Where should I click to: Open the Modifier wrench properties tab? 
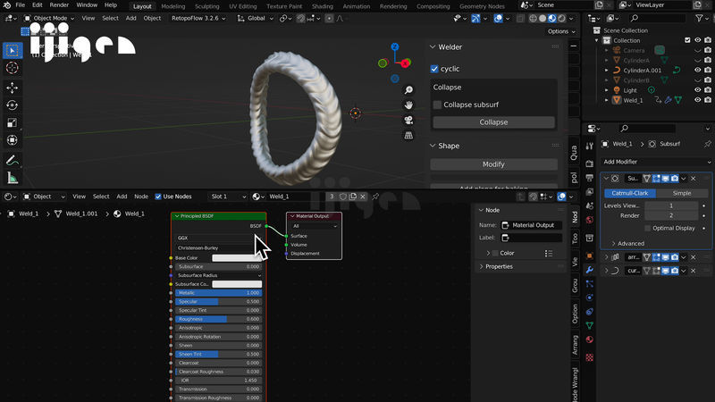tap(589, 269)
